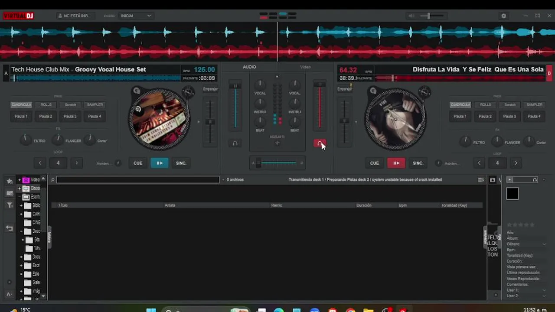Click the left deck turntable arm icon

(188, 91)
